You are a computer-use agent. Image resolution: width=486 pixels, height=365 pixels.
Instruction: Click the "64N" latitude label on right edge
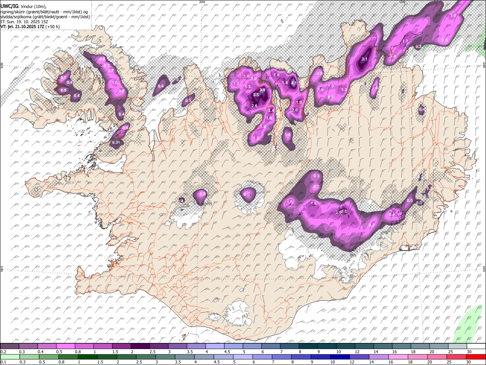pyautogui.click(x=484, y=269)
